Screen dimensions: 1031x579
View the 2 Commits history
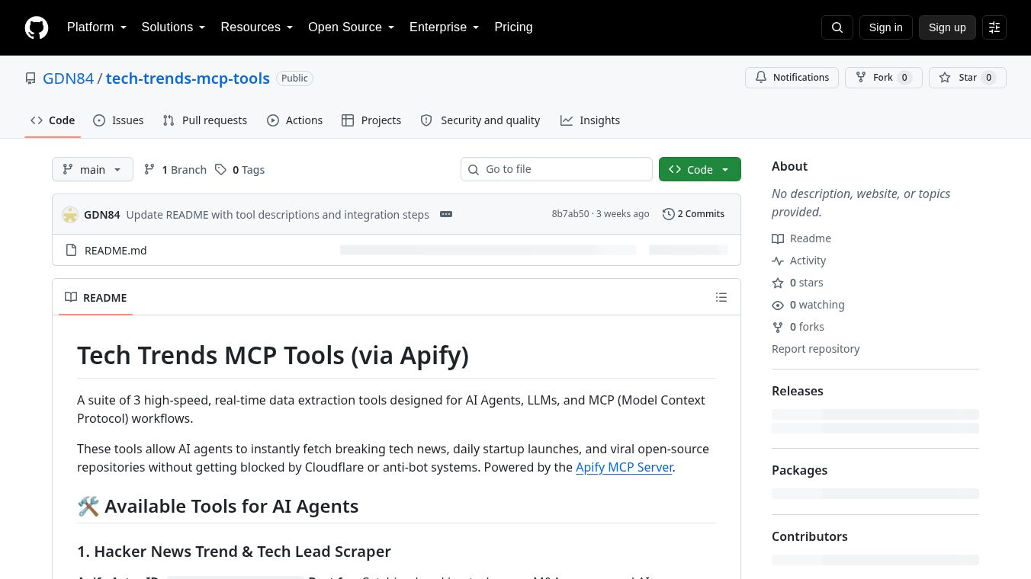[x=693, y=214]
